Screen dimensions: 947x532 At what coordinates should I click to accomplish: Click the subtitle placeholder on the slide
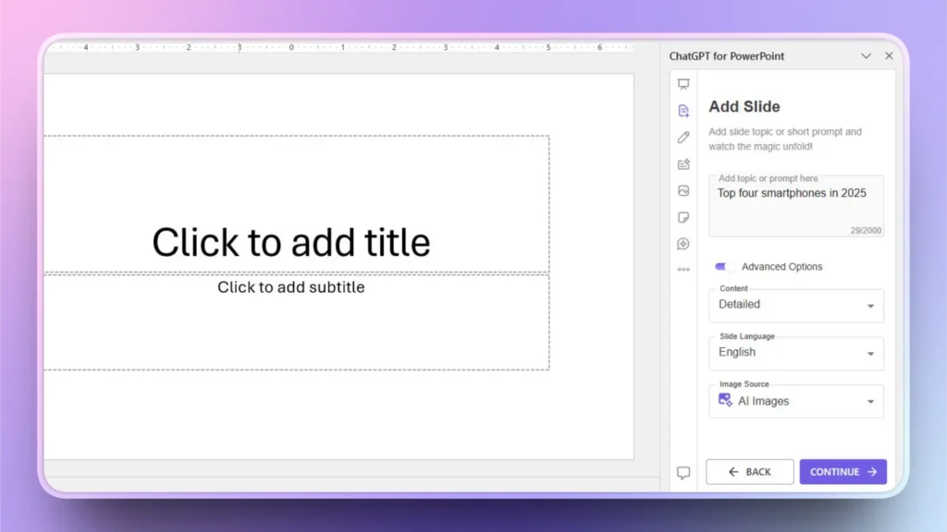[x=291, y=287]
